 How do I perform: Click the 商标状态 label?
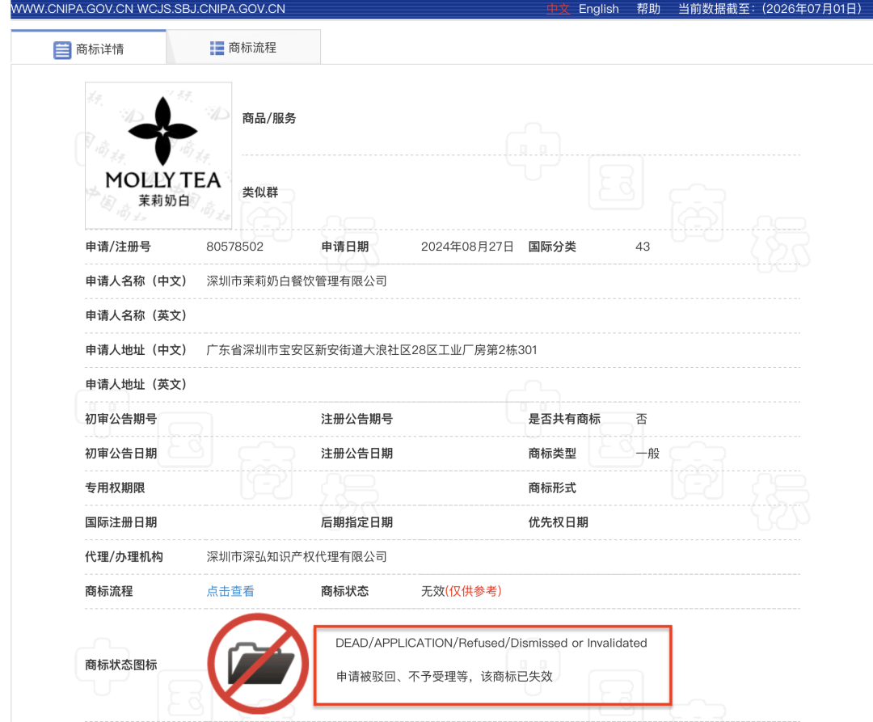pyautogui.click(x=344, y=591)
